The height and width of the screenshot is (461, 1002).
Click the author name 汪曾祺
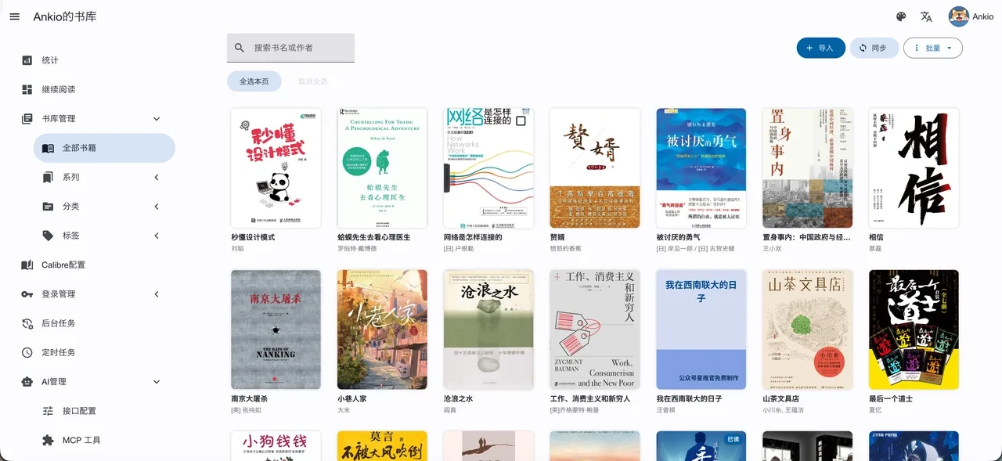click(665, 409)
